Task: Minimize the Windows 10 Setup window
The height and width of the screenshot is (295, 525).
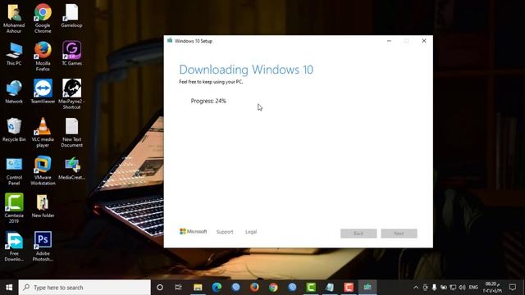Action: click(389, 41)
